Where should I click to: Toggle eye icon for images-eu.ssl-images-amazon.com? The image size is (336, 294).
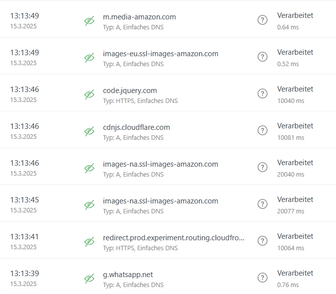click(89, 58)
